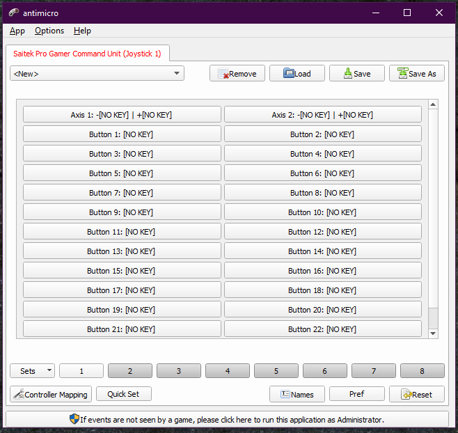Minimize the antimicro window
The image size is (458, 433).
click(376, 13)
